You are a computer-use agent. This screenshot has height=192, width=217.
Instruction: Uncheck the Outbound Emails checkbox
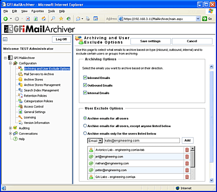pyautogui.click(x=85, y=85)
